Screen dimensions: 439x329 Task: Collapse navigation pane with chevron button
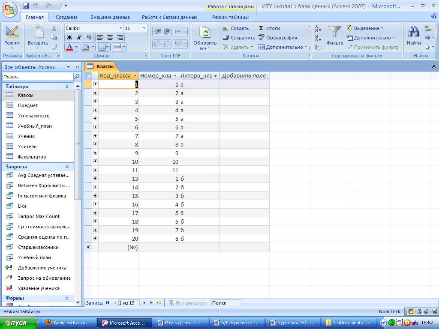pyautogui.click(x=77, y=67)
